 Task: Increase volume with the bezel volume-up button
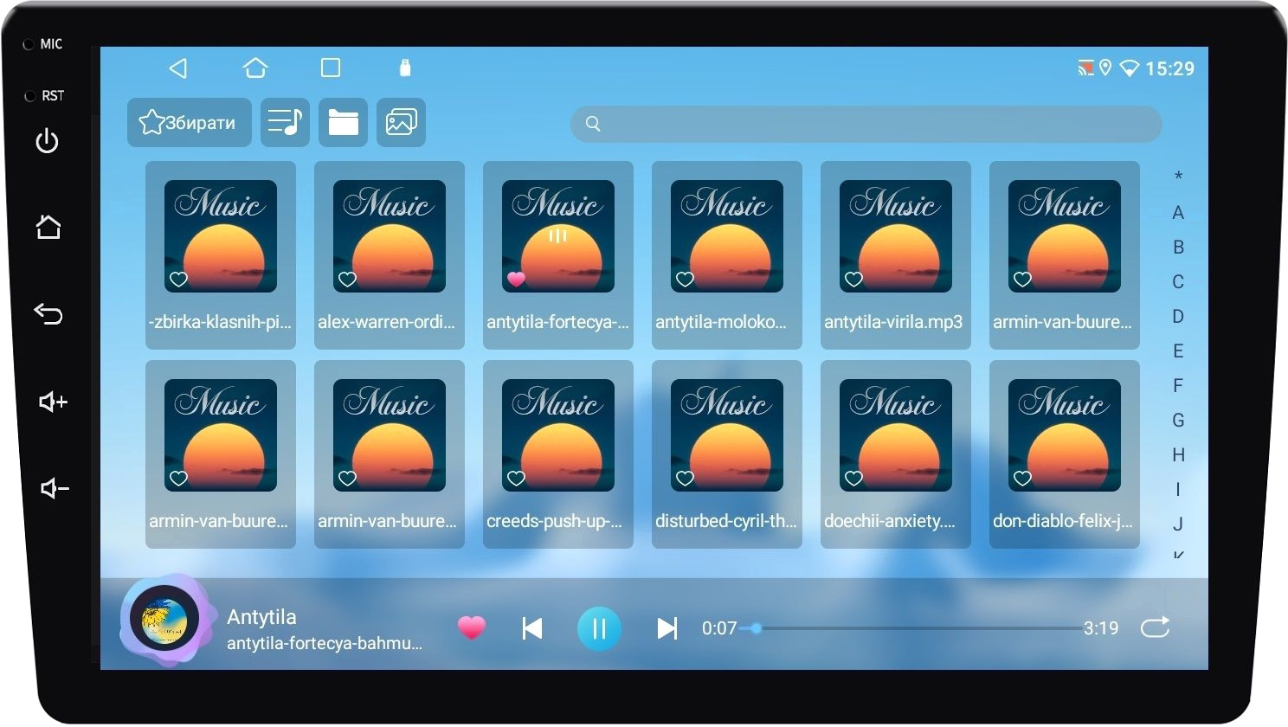pos(52,402)
